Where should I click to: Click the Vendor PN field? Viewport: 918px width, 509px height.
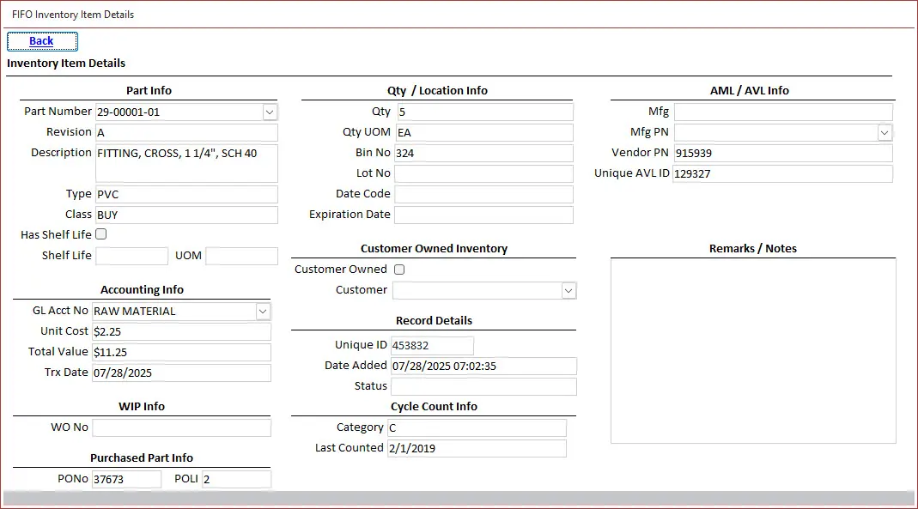782,154
